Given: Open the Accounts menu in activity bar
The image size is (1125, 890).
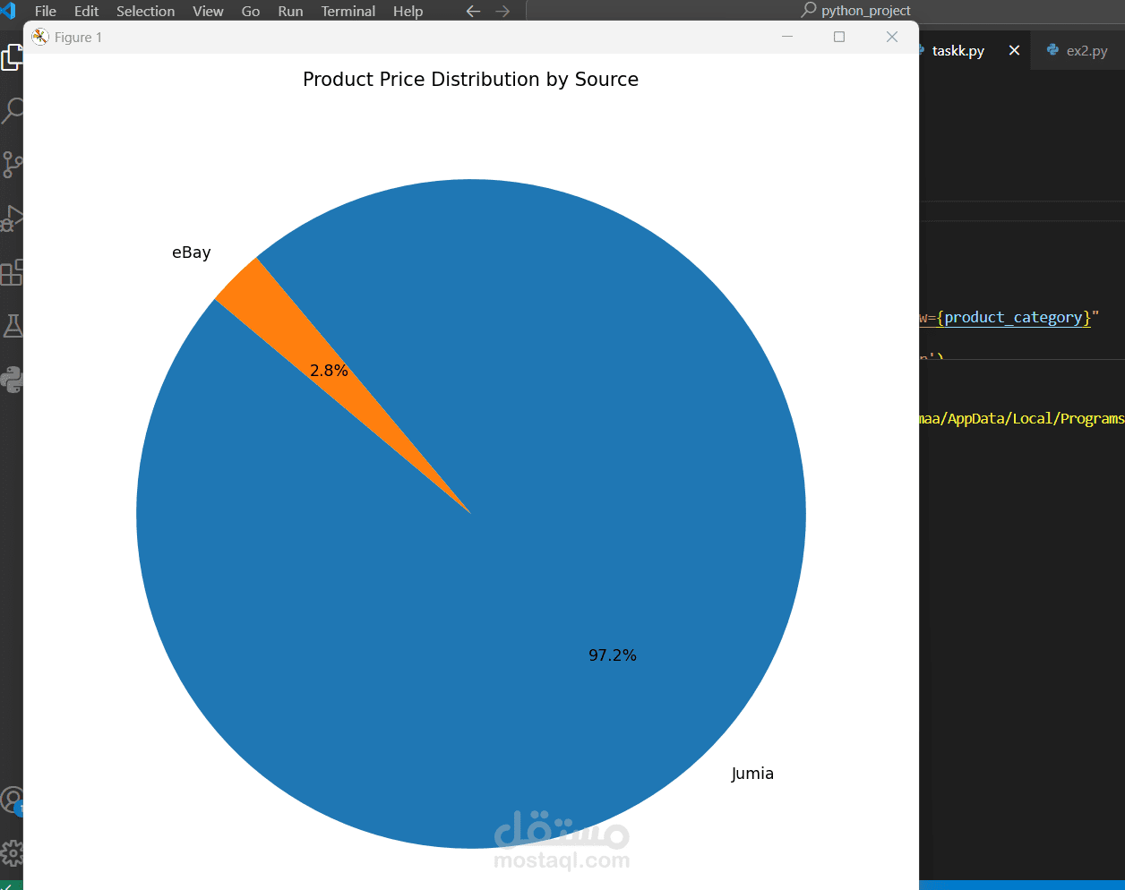Looking at the screenshot, I should pos(12,800).
